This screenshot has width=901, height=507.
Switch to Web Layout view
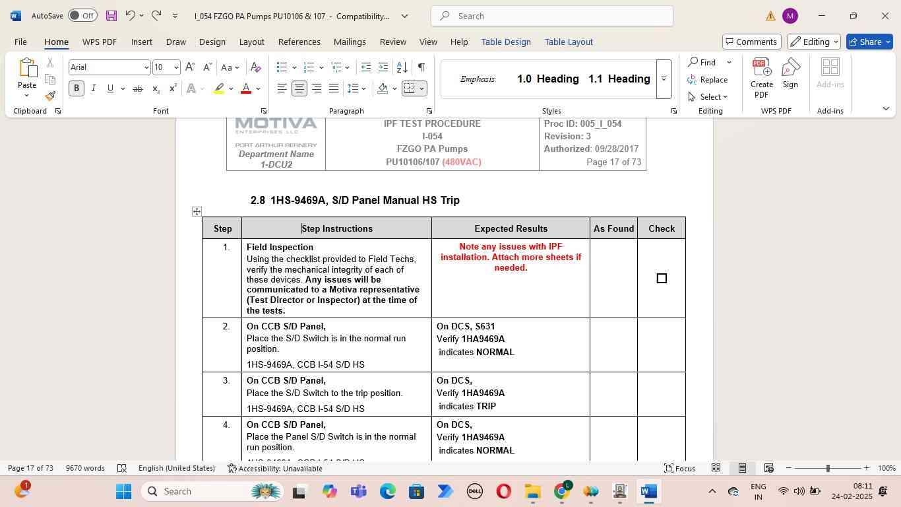[768, 468]
